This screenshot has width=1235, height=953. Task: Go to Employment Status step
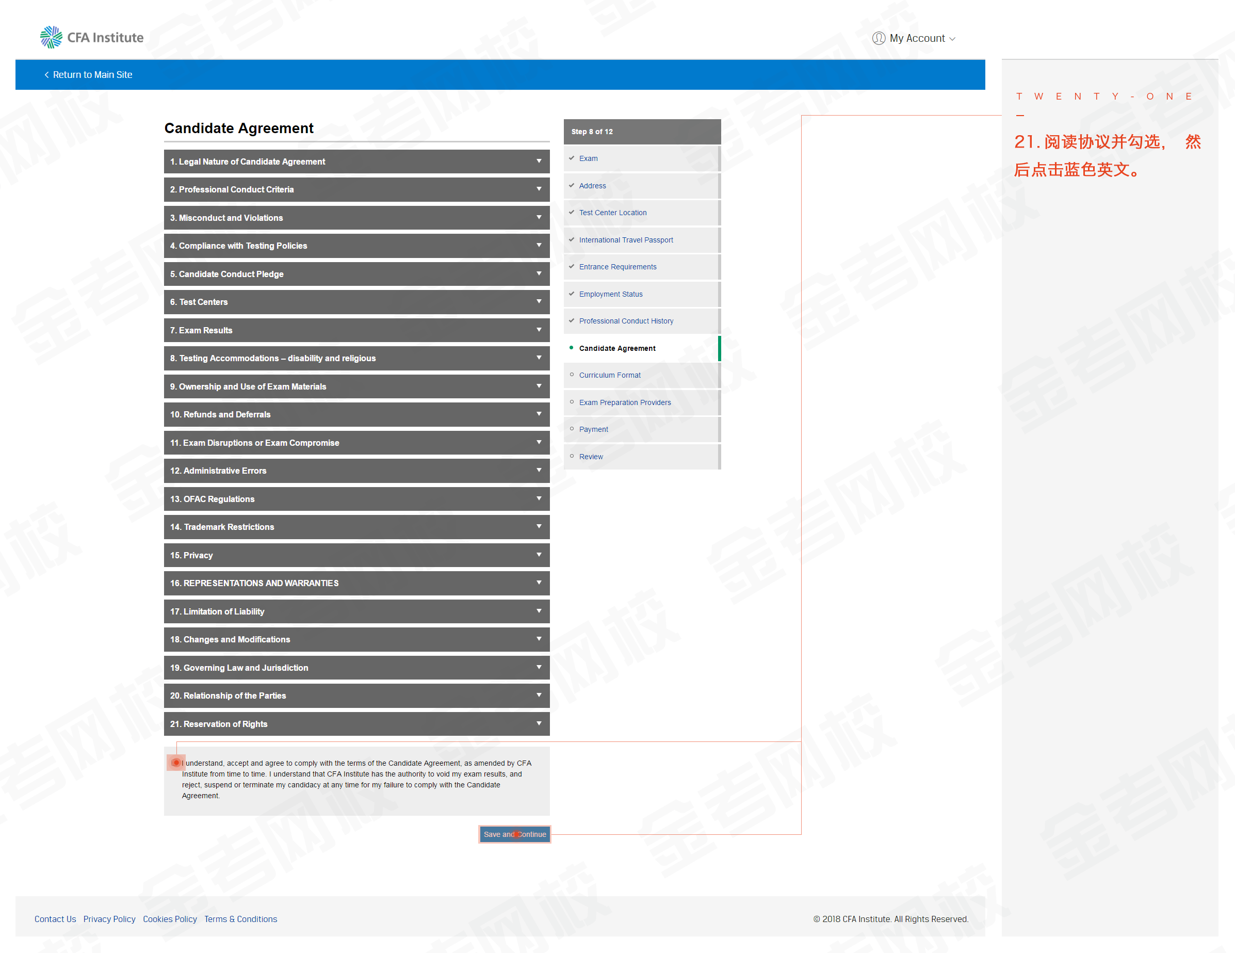point(641,294)
